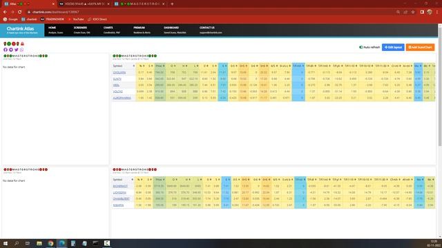Switch to the third MASTERSTROKE browser tab
The width and height of the screenshot is (442, 248).
click(139, 4)
